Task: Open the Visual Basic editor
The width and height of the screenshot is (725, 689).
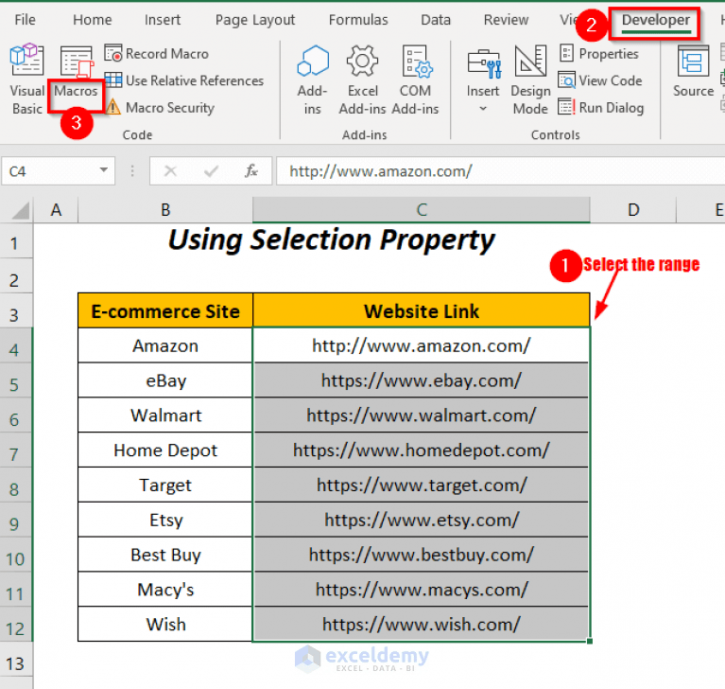Action: 26,79
